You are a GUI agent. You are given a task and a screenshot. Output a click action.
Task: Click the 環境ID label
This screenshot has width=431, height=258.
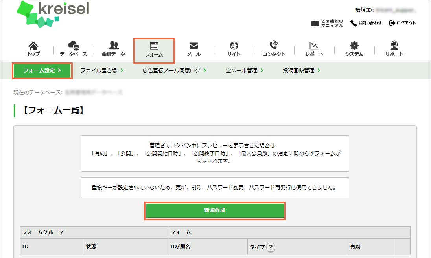pyautogui.click(x=365, y=10)
